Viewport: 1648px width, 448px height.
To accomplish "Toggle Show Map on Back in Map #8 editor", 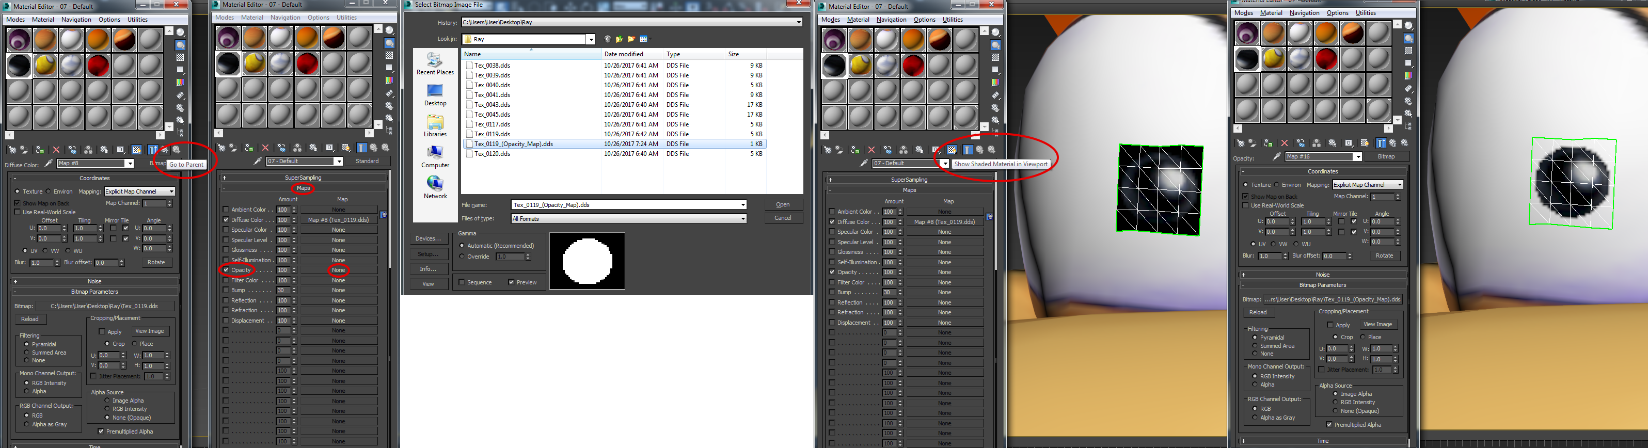I will coord(17,203).
